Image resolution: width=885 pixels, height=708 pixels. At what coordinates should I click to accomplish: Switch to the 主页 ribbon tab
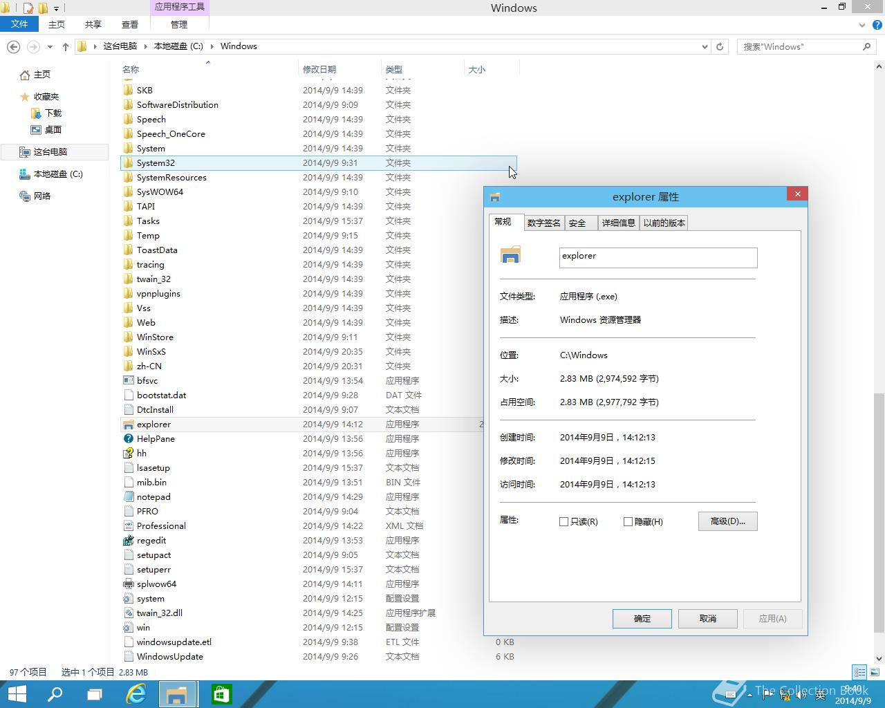pos(57,24)
